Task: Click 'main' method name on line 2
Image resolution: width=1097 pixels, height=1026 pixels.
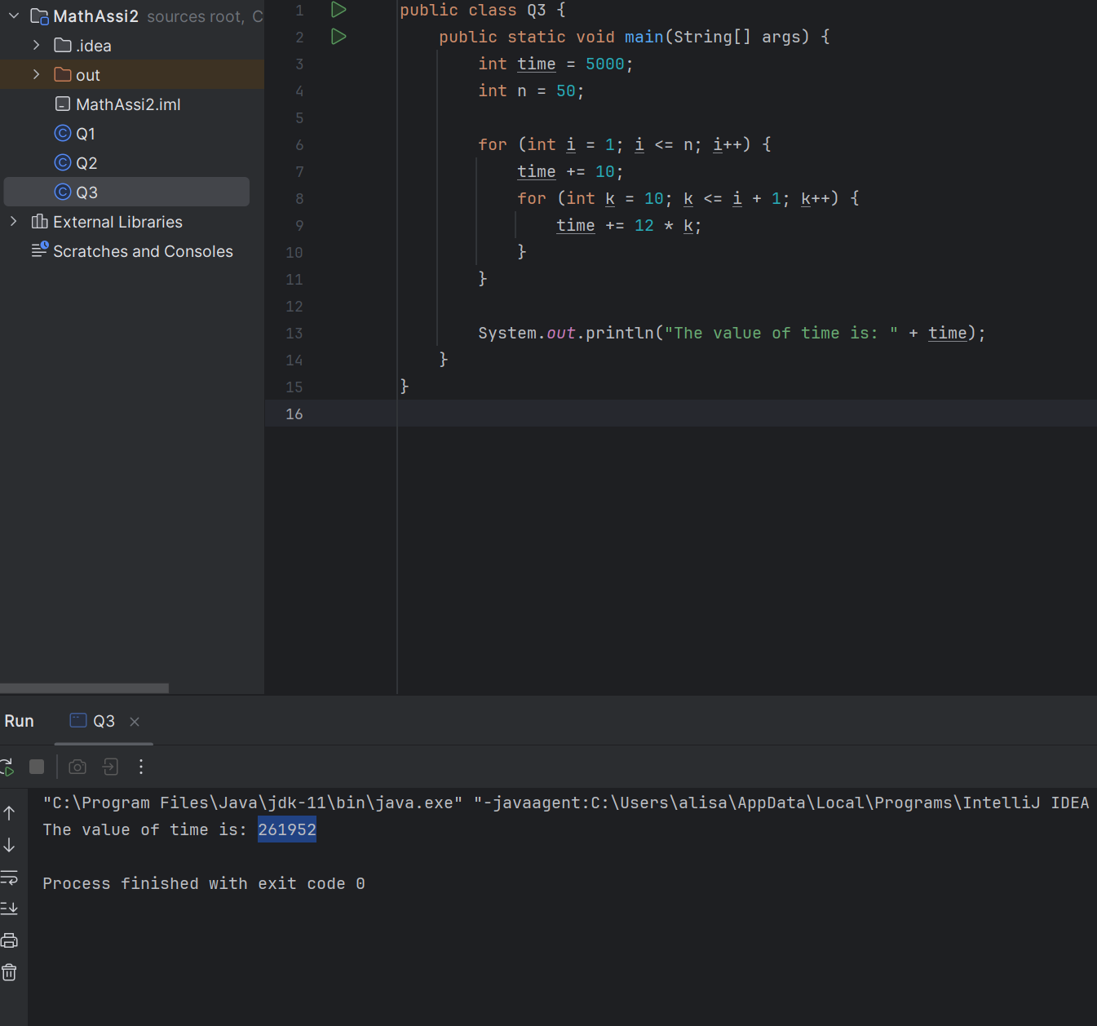Action: [644, 37]
